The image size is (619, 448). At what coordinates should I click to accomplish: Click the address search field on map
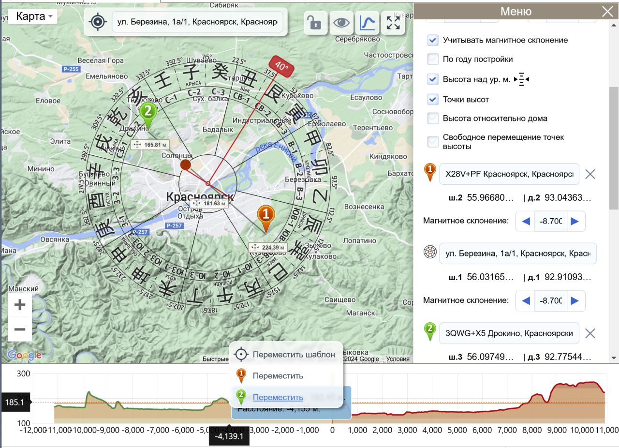pyautogui.click(x=197, y=22)
